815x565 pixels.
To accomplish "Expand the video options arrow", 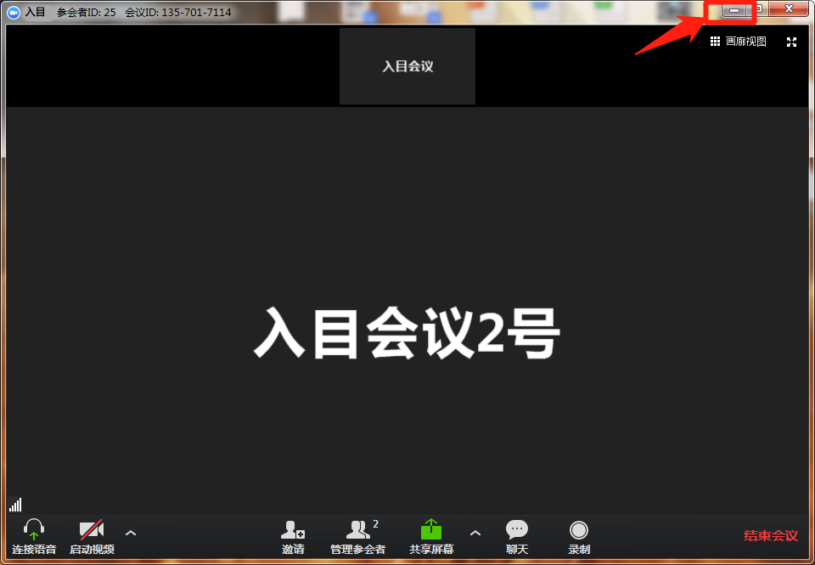I will (131, 533).
